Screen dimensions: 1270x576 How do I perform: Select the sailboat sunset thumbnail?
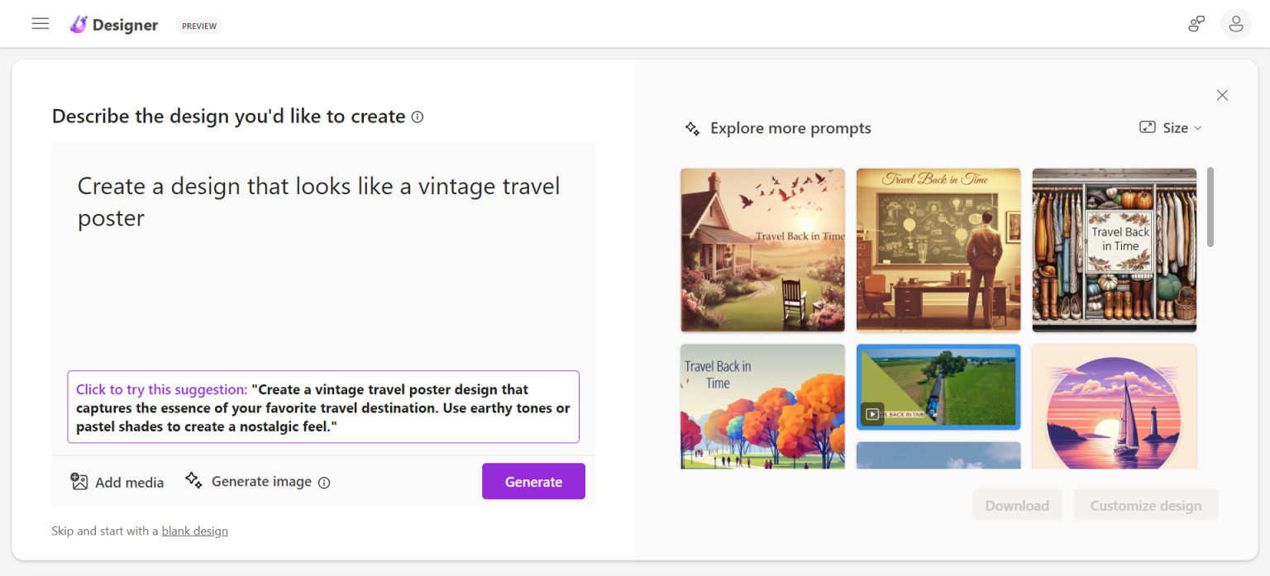pyautogui.click(x=1114, y=406)
